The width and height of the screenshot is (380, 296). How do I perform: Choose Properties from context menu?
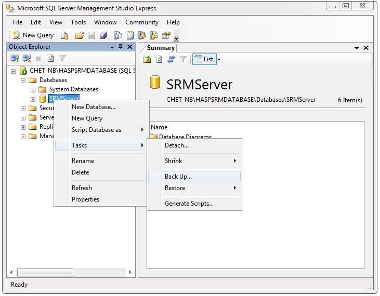(101, 199)
